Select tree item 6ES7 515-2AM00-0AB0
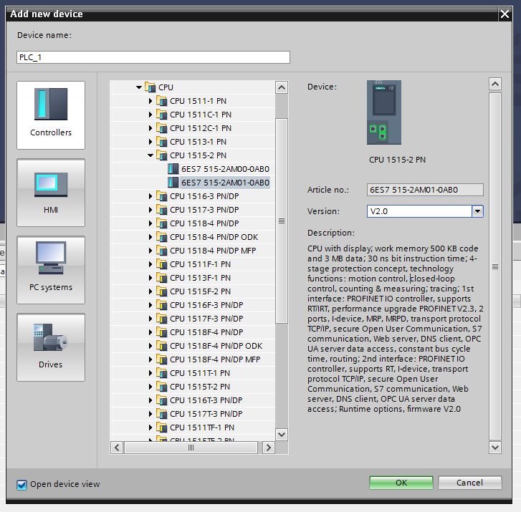 [225, 169]
